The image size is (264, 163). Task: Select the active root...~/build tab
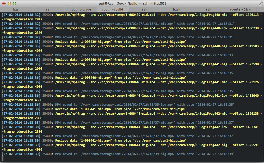(x=113, y=10)
